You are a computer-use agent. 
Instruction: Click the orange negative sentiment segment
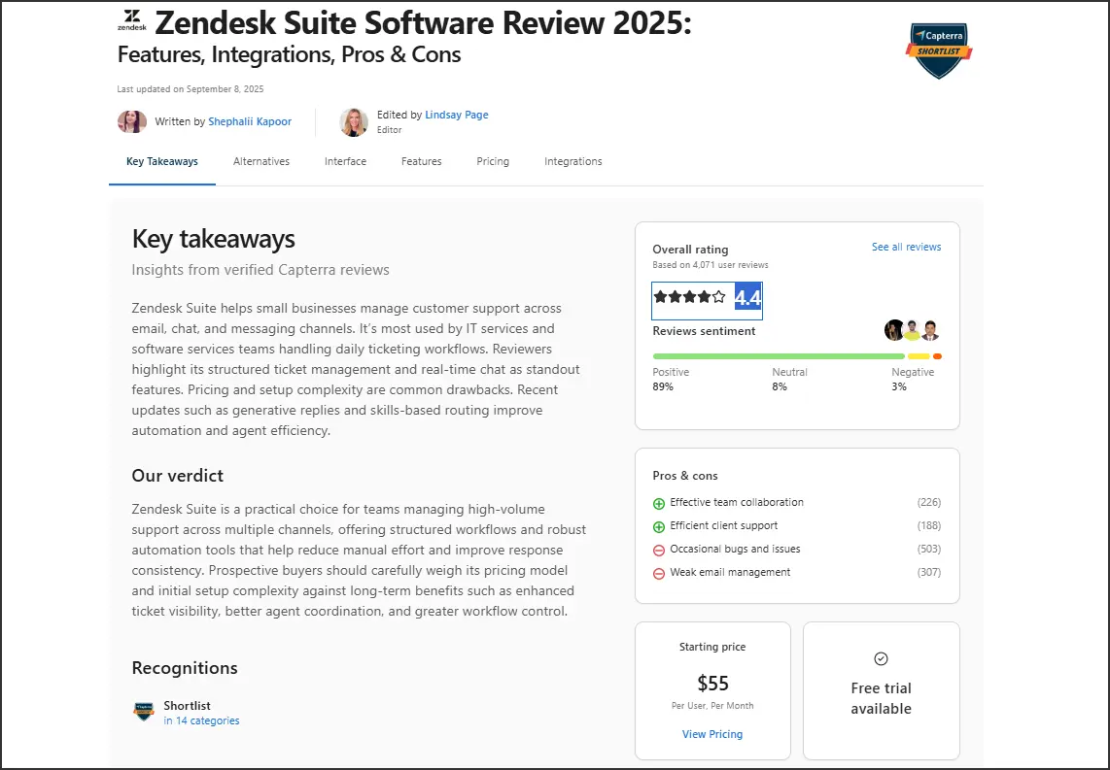pyautogui.click(x=937, y=356)
